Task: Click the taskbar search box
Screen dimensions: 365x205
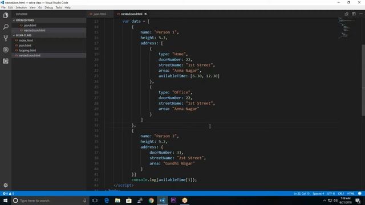Action: pos(50,200)
